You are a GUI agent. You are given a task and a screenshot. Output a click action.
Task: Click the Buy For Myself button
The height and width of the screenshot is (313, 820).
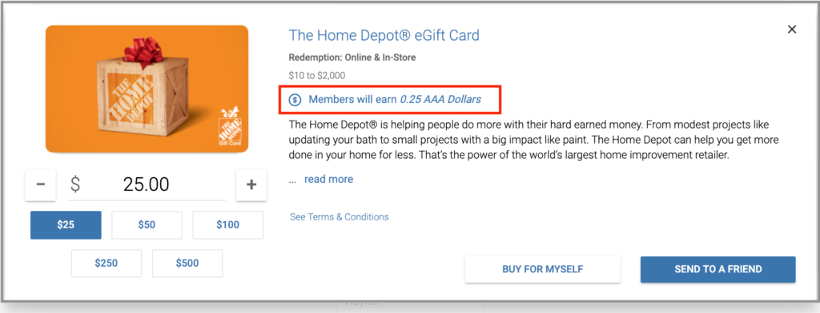[x=543, y=269]
